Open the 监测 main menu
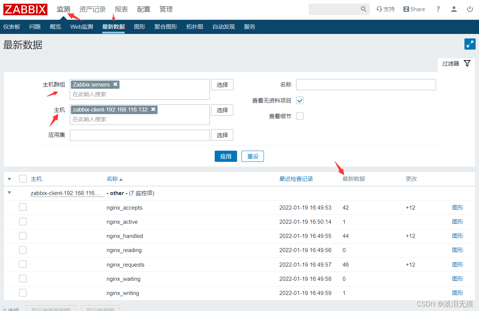The image size is (479, 311). tap(63, 9)
